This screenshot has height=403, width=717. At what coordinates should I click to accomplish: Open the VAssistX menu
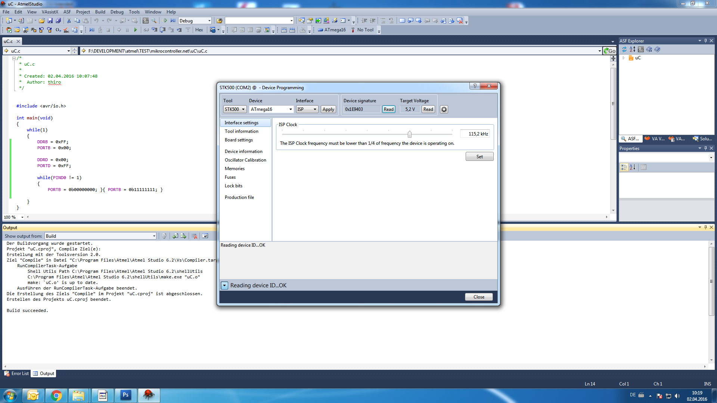50,12
